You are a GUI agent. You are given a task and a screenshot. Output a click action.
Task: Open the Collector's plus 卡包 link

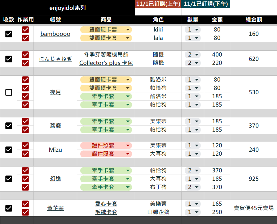click(106, 63)
